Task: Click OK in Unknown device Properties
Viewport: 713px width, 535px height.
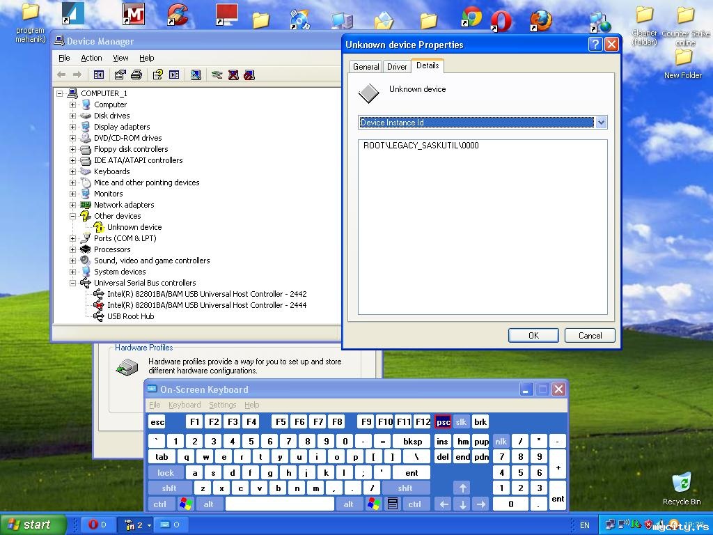Action: 533,335
